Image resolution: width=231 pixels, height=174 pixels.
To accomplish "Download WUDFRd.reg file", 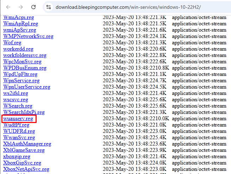I will click(x=19, y=131).
